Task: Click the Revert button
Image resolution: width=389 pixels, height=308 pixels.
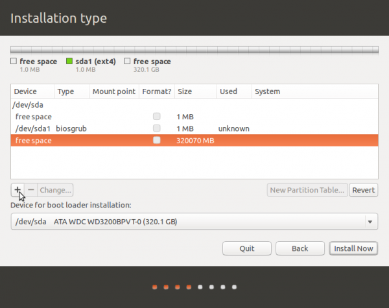Action: point(363,190)
